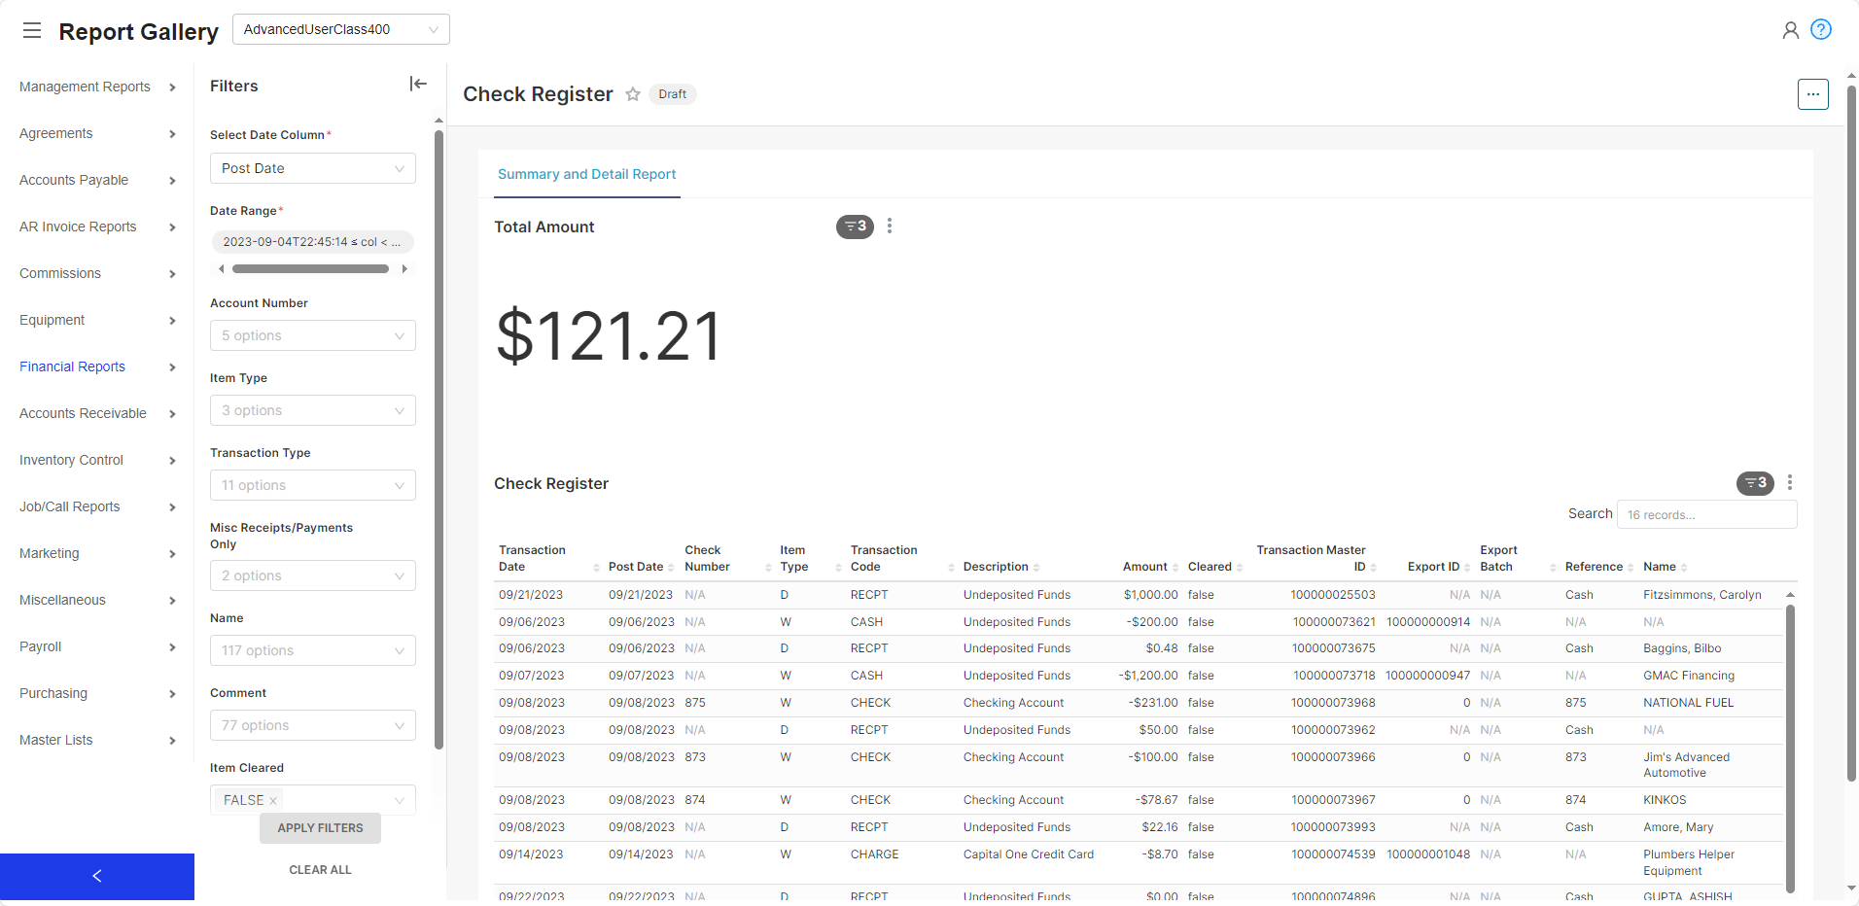
Task: Click the Date Range filter chip
Action: click(x=312, y=242)
